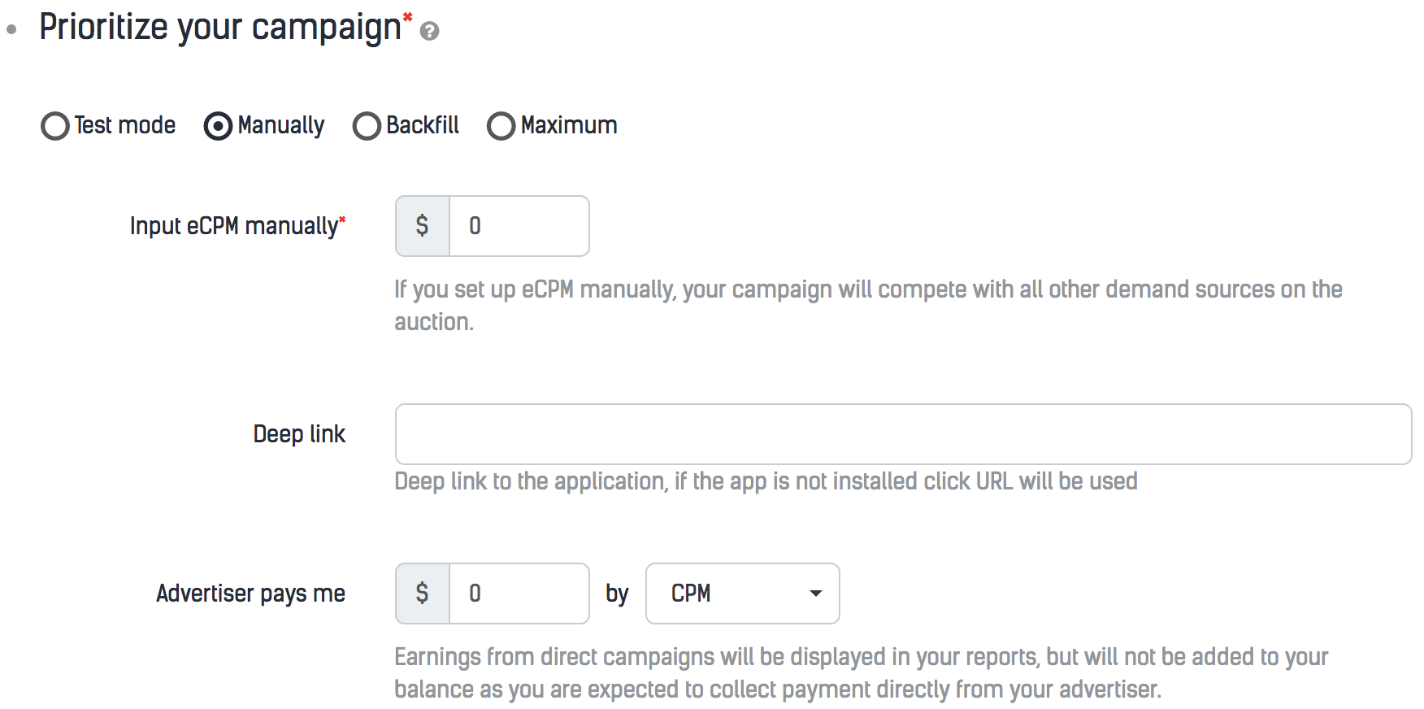This screenshot has height=709, width=1424.
Task: Choose the Manually priority option
Action: (x=218, y=126)
